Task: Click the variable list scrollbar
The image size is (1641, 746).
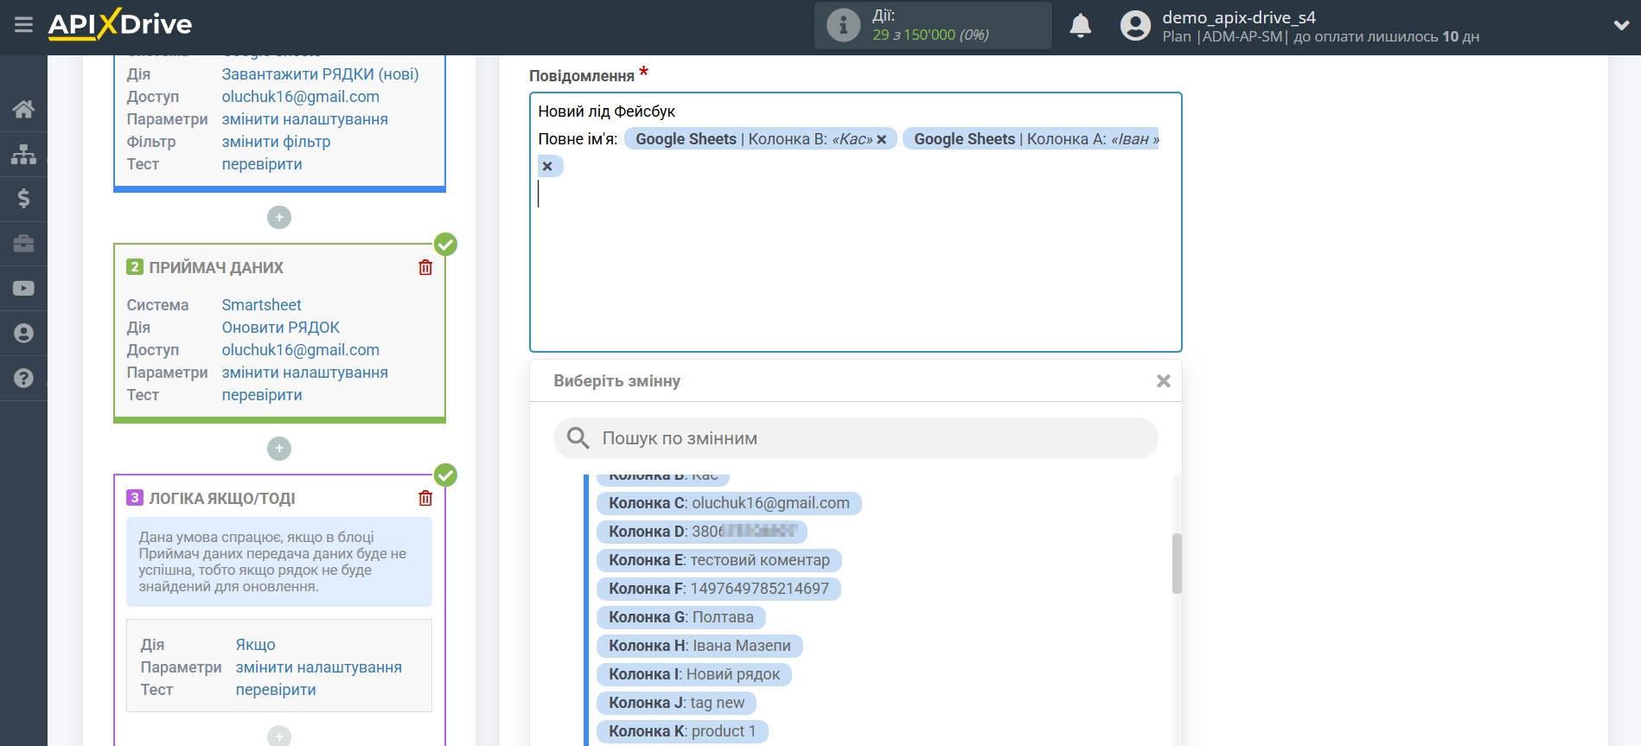Action: [x=1177, y=564]
